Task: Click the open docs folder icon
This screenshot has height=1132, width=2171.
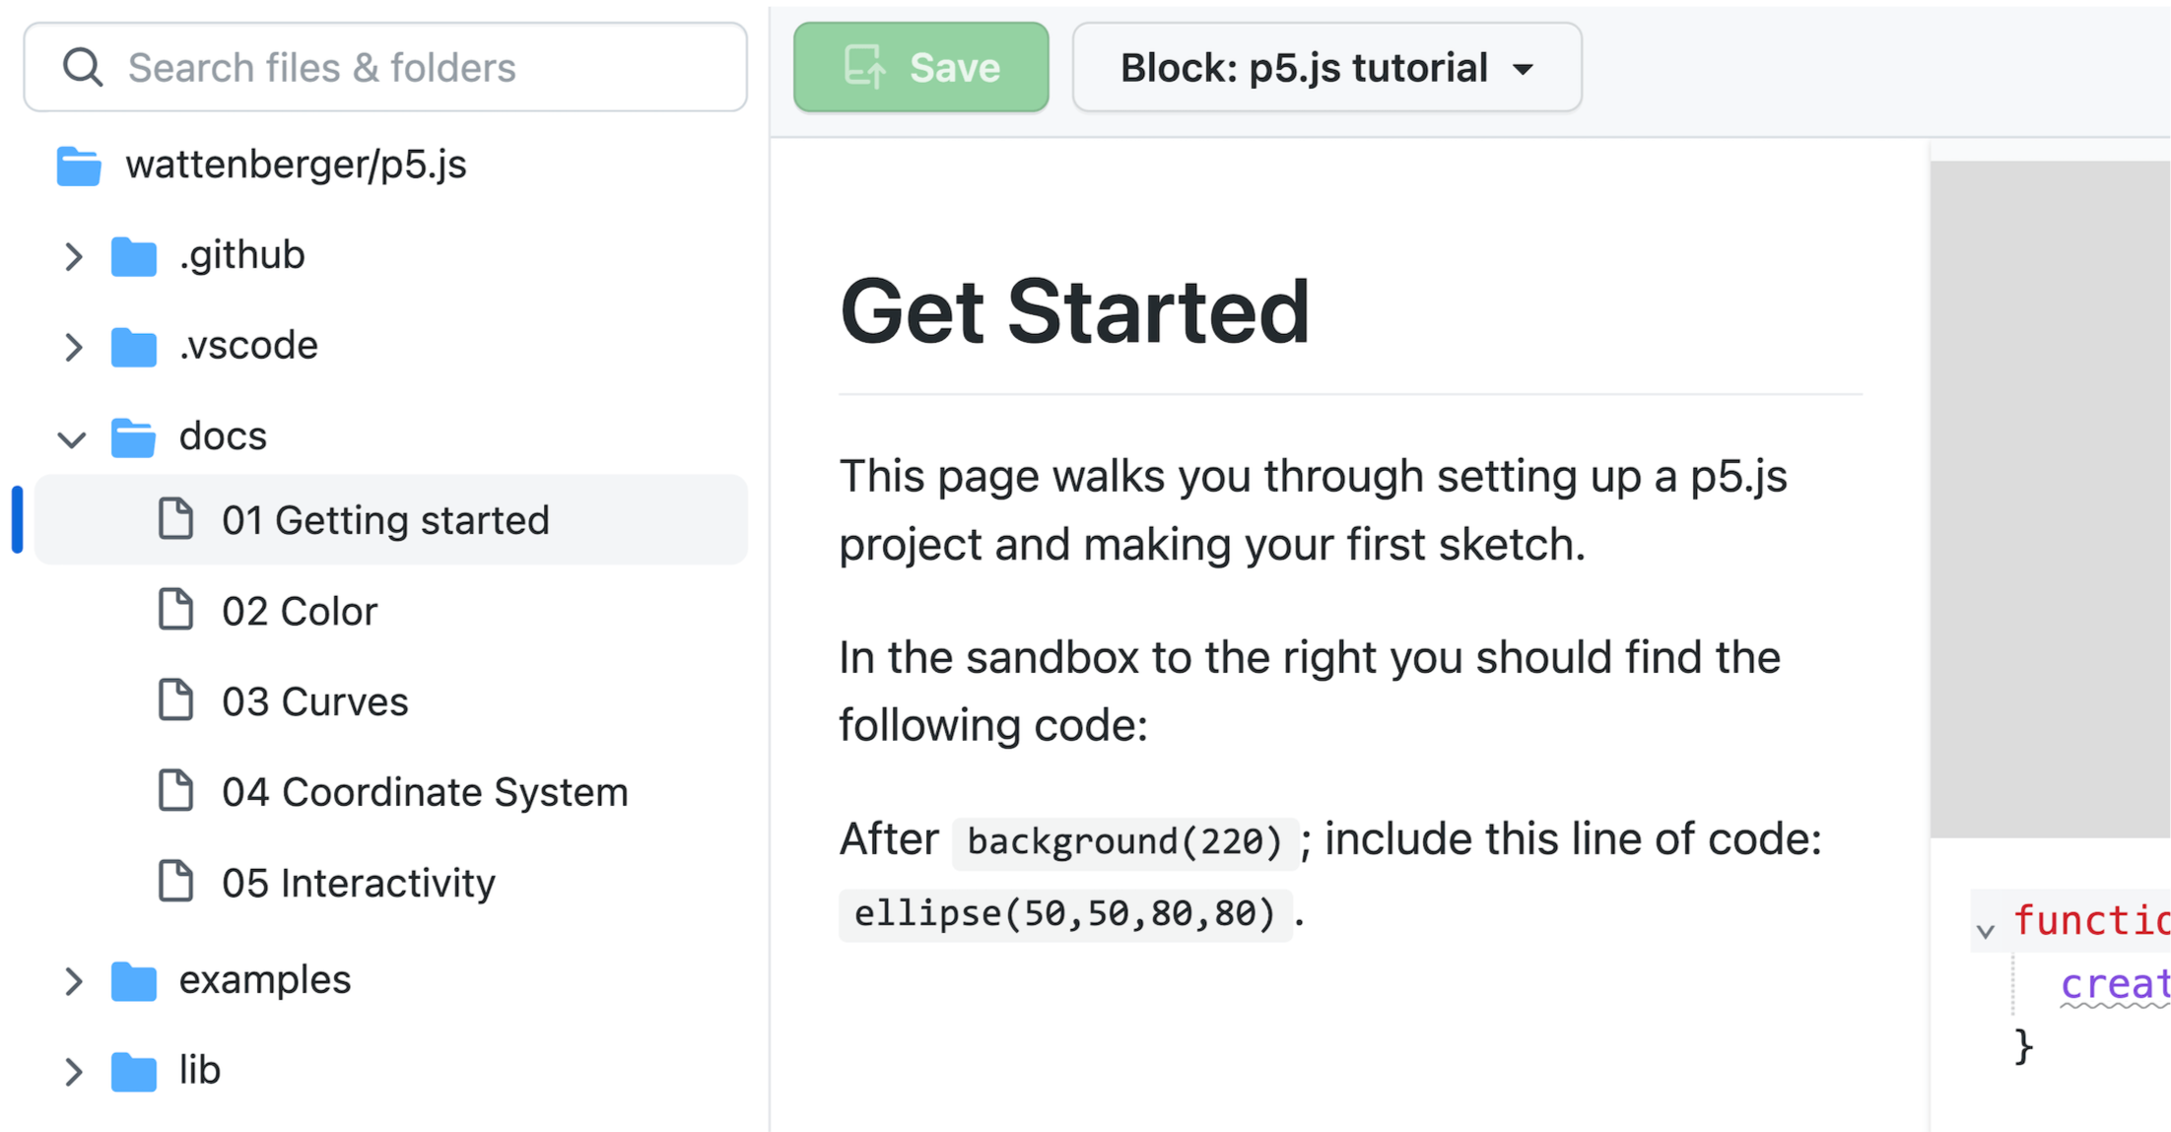Action: tap(134, 437)
